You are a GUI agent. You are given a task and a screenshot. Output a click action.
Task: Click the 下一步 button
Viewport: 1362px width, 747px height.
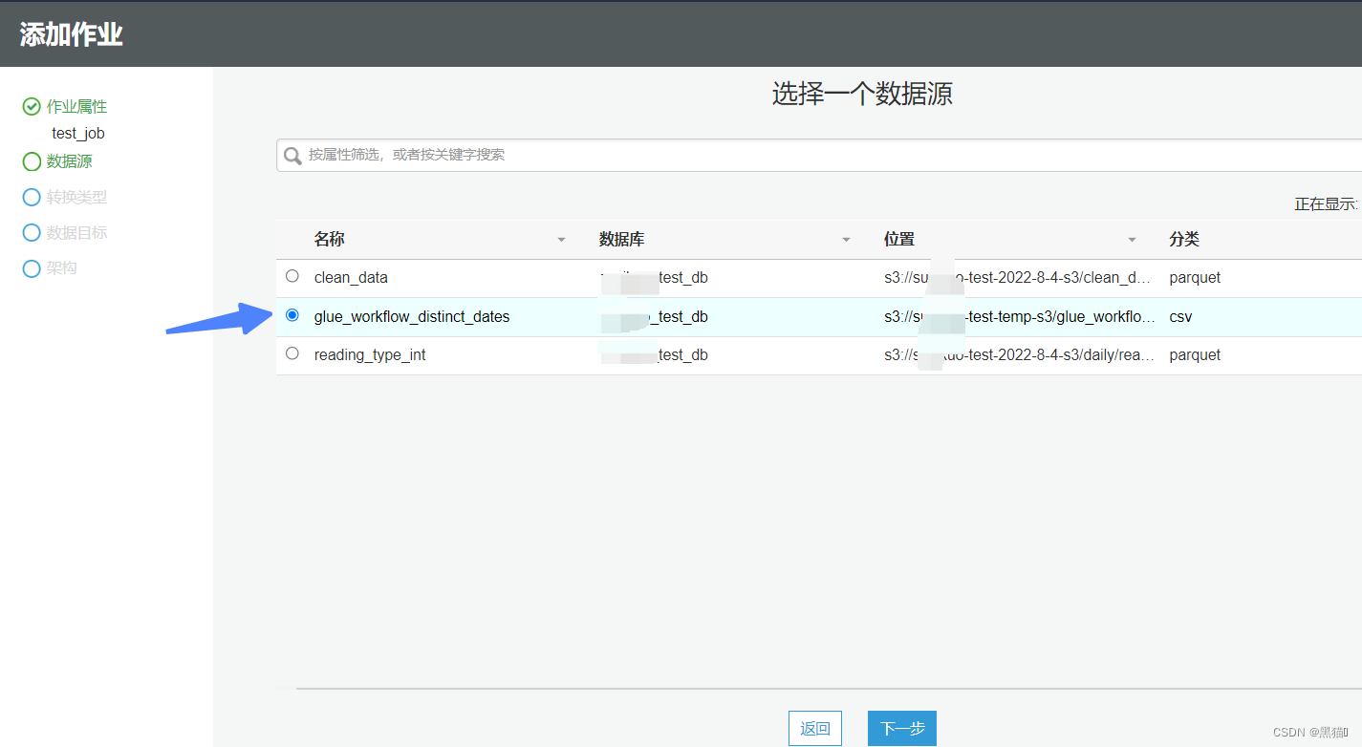coord(902,729)
